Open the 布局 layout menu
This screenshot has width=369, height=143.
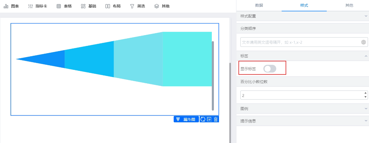click(113, 6)
